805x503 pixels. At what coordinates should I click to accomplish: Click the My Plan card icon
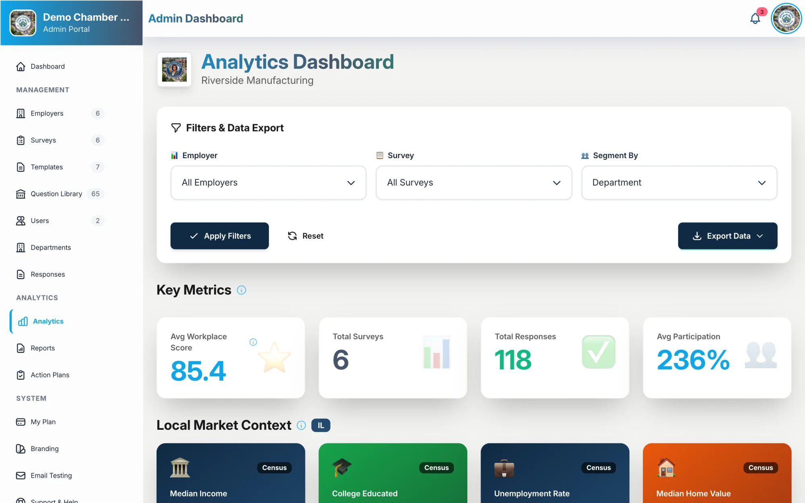pos(21,422)
